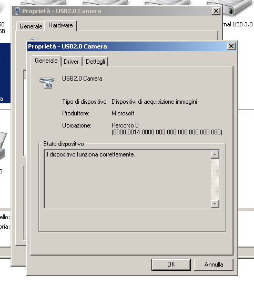Viewport: 254px width, 284px height.
Task: Close the active blue-titled properties dialog
Action: click(x=231, y=46)
